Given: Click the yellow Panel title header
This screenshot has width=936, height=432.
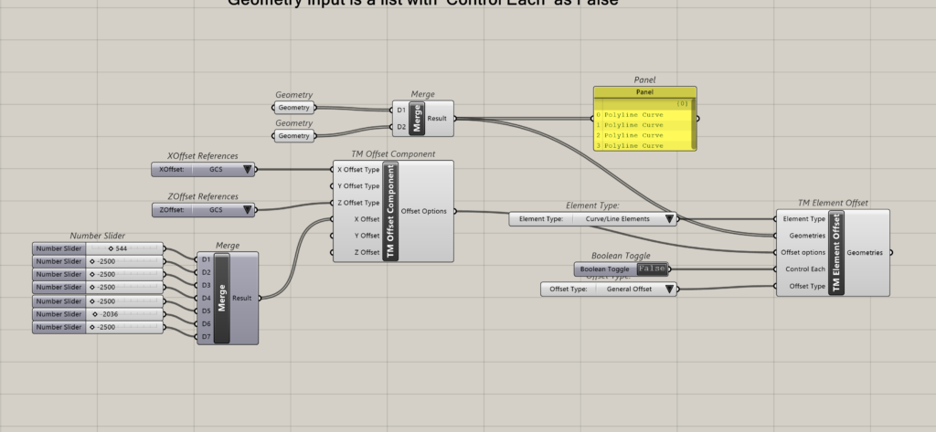Looking at the screenshot, I should [x=645, y=92].
